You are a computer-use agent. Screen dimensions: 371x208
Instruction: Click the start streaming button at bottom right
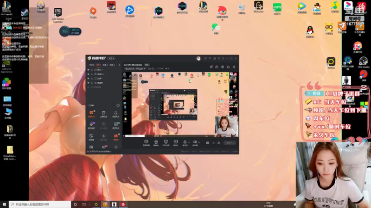point(230,143)
